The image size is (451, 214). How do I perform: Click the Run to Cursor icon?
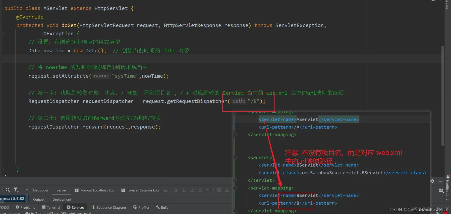click(x=208, y=190)
